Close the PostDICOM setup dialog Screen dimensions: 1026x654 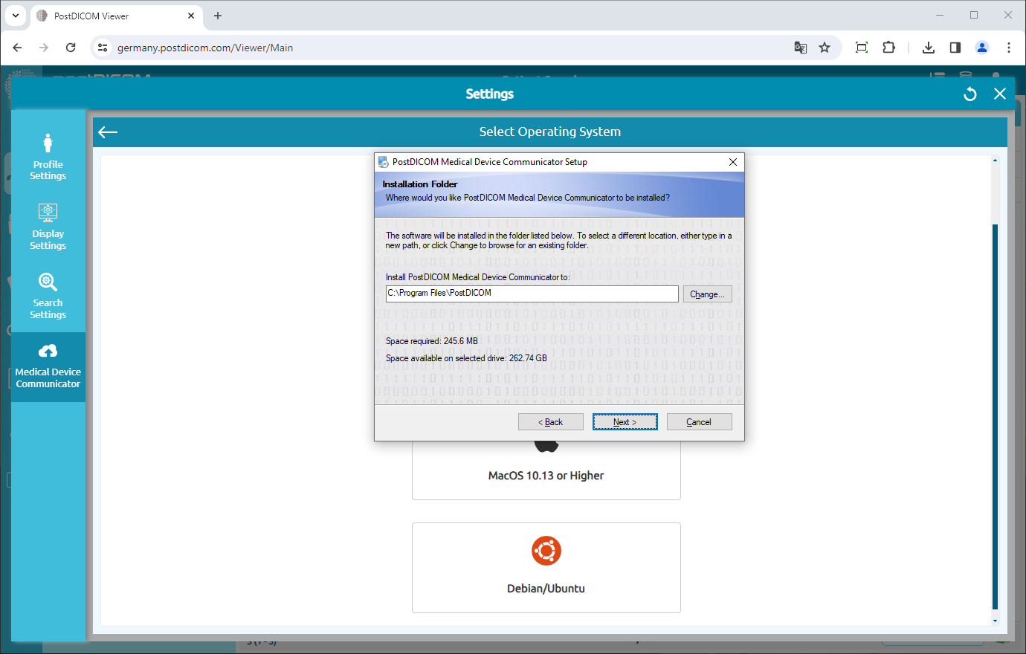tap(732, 162)
